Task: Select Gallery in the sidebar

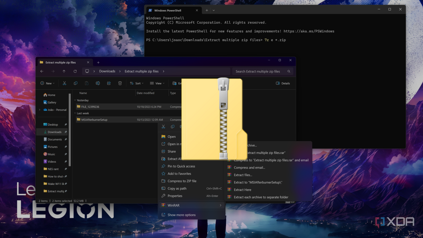Action: pyautogui.click(x=52, y=102)
